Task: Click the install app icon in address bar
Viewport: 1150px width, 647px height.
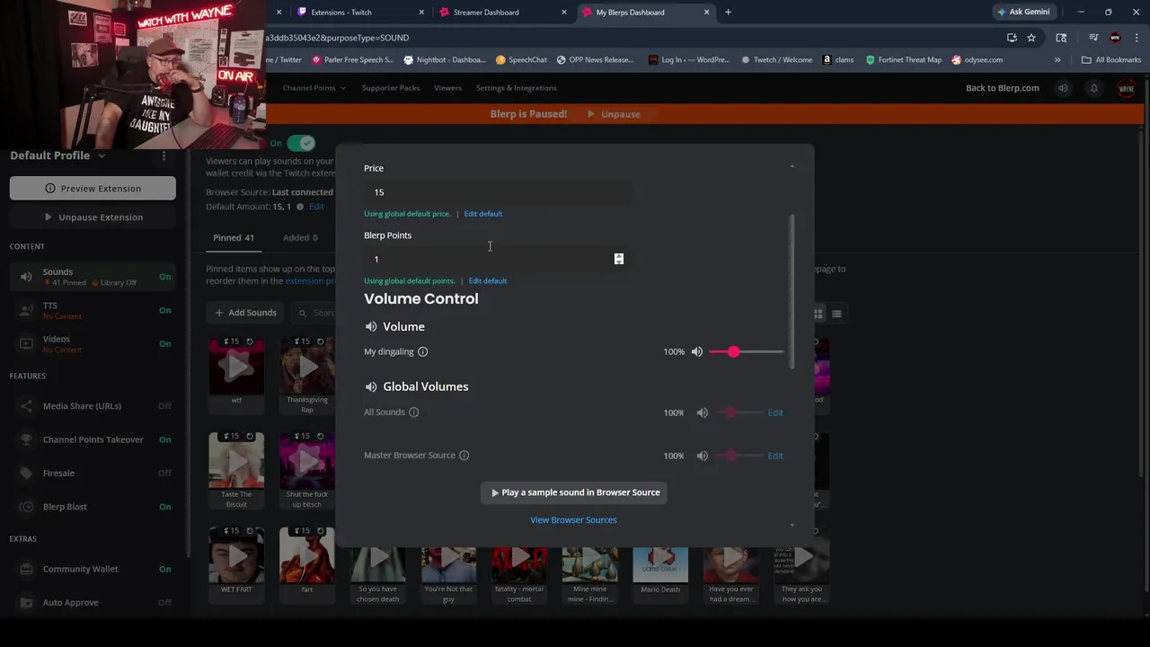Action: [1012, 38]
